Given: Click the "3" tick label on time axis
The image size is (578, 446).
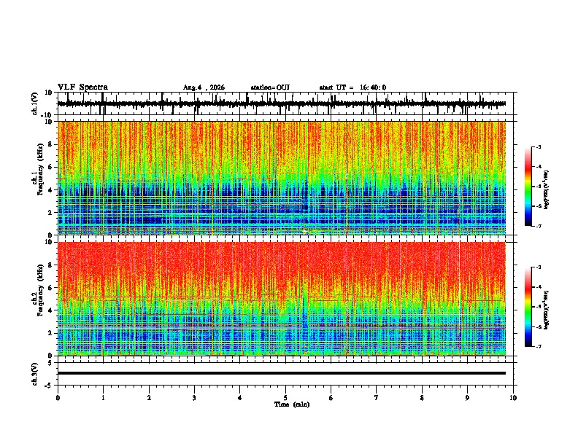Looking at the screenshot, I should point(194,398).
